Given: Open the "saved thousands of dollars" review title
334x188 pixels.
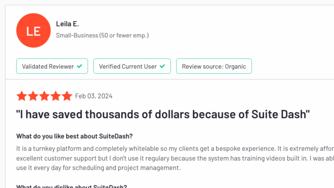Looking at the screenshot, I should point(163,114).
